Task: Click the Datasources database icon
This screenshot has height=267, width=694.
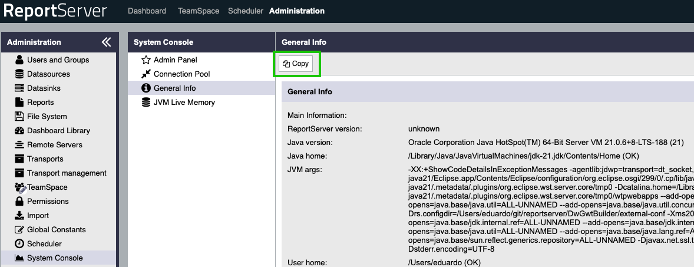Action: point(19,74)
